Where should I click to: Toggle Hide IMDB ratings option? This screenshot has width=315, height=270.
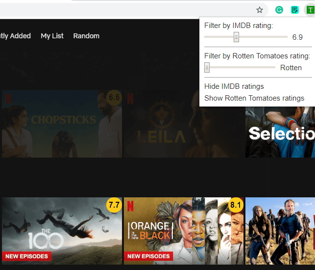tap(234, 86)
